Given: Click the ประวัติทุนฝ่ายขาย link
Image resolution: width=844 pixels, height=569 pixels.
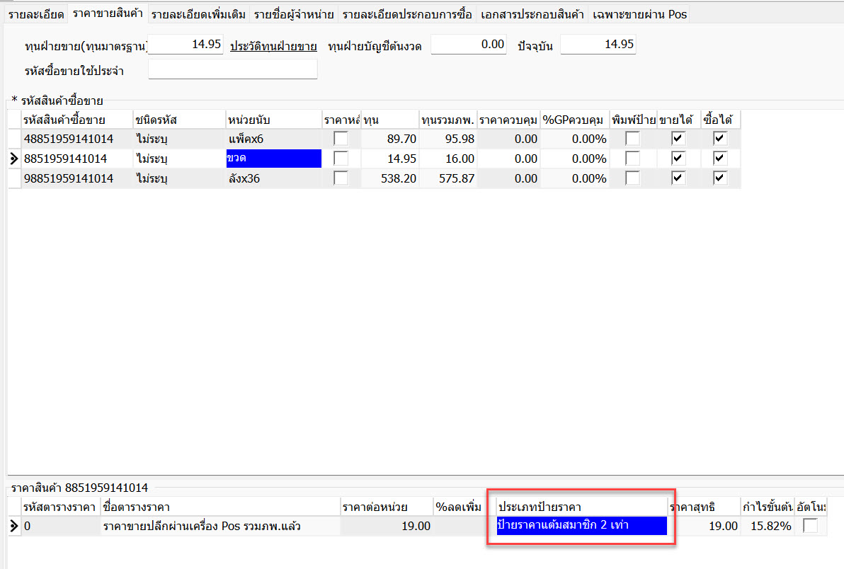Looking at the screenshot, I should 273,47.
